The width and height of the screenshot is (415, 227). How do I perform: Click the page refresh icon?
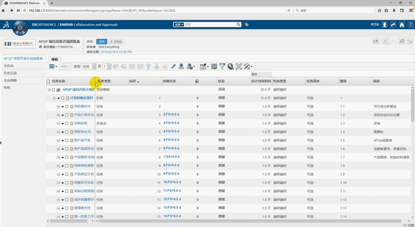tap(402, 41)
